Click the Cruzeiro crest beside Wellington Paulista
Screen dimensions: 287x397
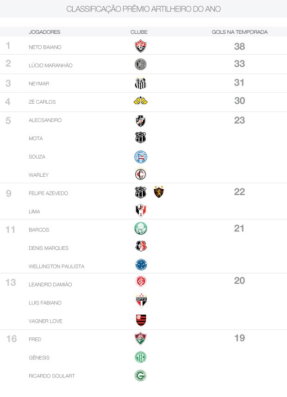[x=141, y=265]
